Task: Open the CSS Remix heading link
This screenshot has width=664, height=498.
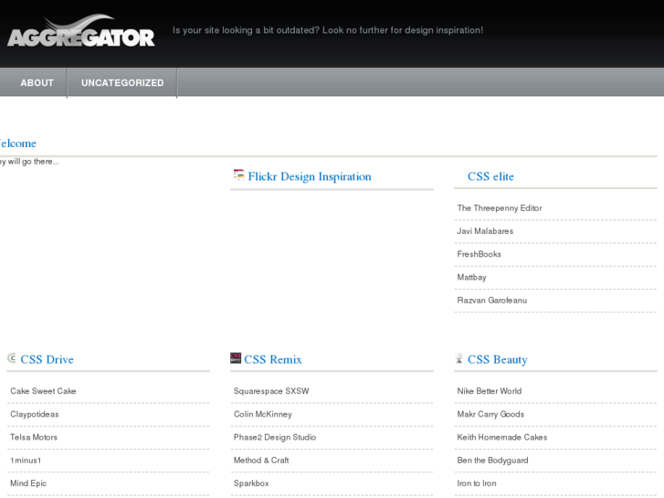Action: (x=273, y=359)
